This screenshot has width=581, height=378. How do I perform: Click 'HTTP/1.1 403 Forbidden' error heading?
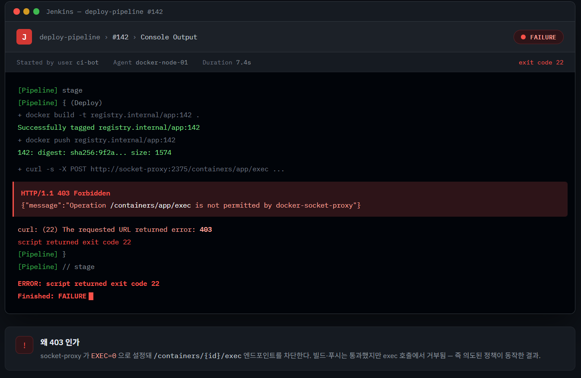point(66,193)
